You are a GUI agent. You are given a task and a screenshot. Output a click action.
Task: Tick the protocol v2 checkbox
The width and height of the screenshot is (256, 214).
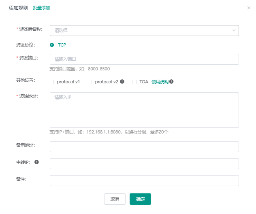pos(90,82)
